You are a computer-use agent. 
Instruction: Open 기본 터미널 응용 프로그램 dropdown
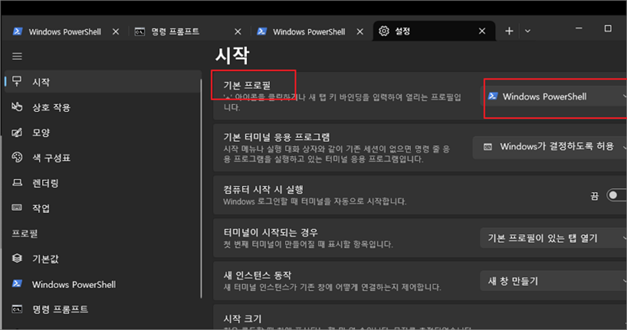[549, 147]
